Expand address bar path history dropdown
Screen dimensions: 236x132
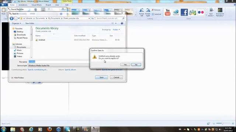89,18
